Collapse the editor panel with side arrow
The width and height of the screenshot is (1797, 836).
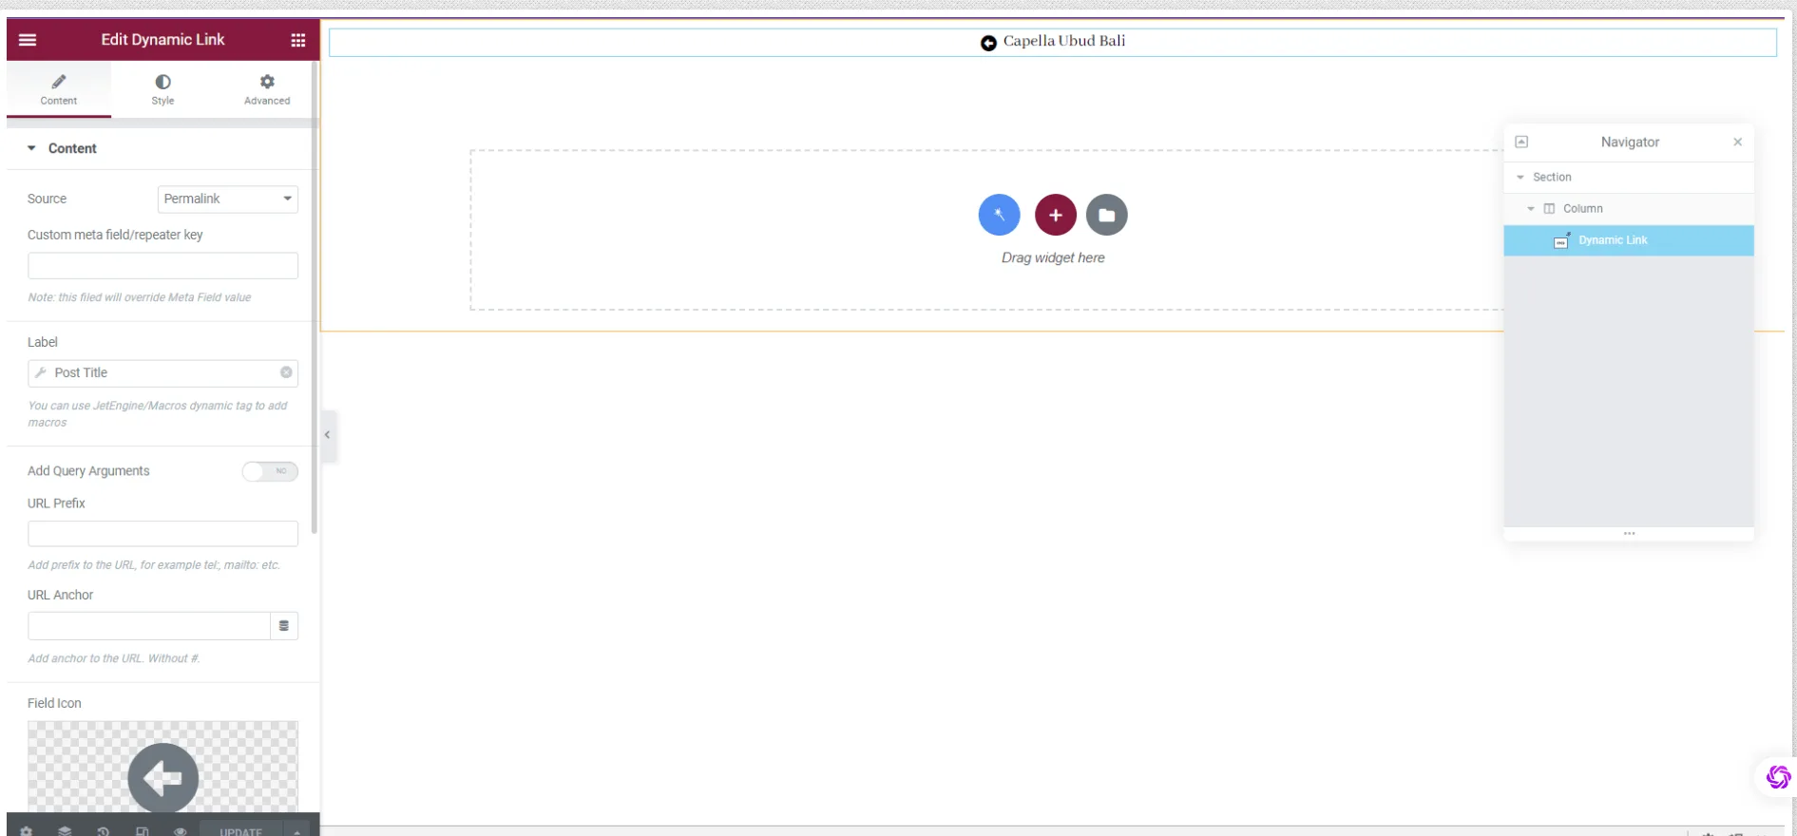(328, 435)
